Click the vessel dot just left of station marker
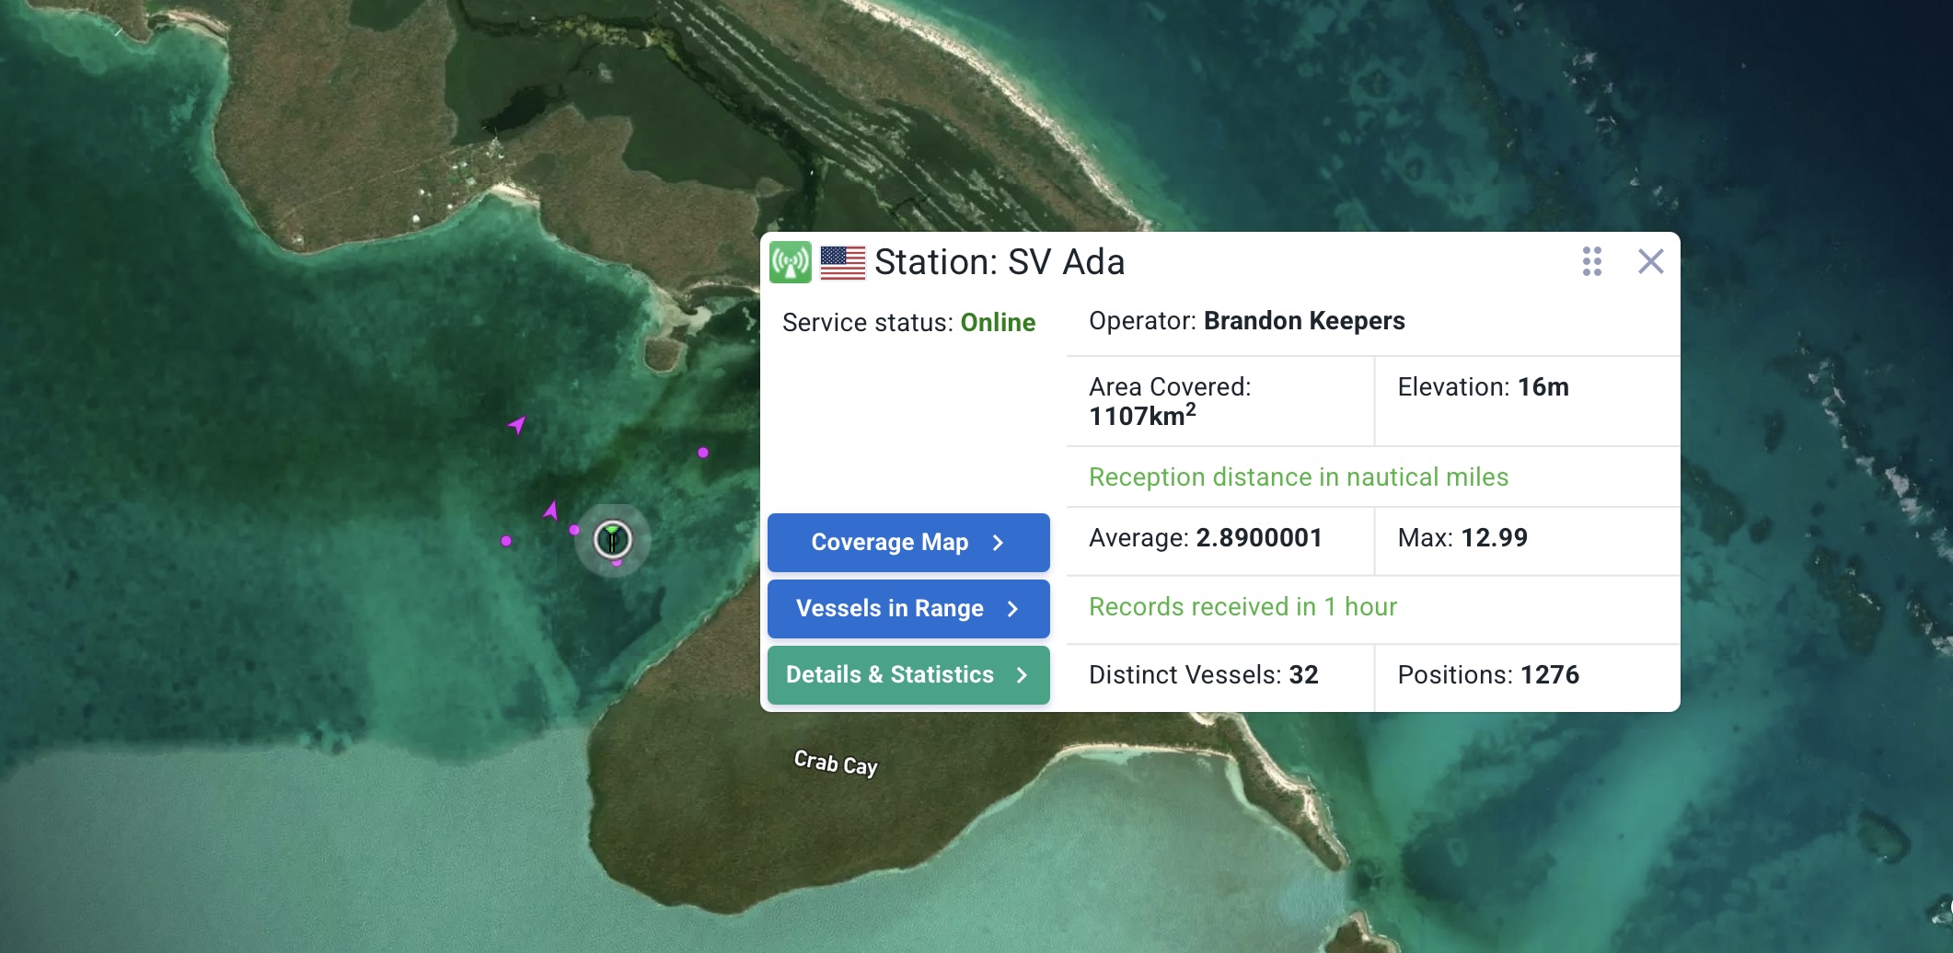This screenshot has width=1953, height=953. (x=574, y=530)
